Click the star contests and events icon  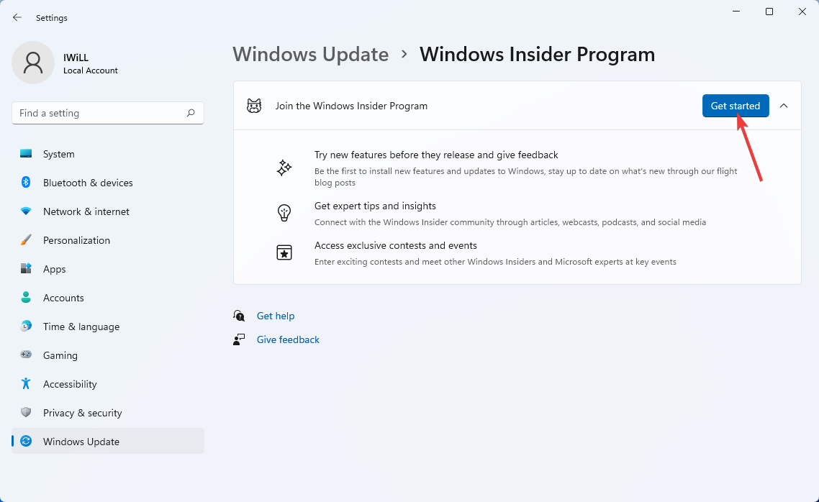pos(284,252)
